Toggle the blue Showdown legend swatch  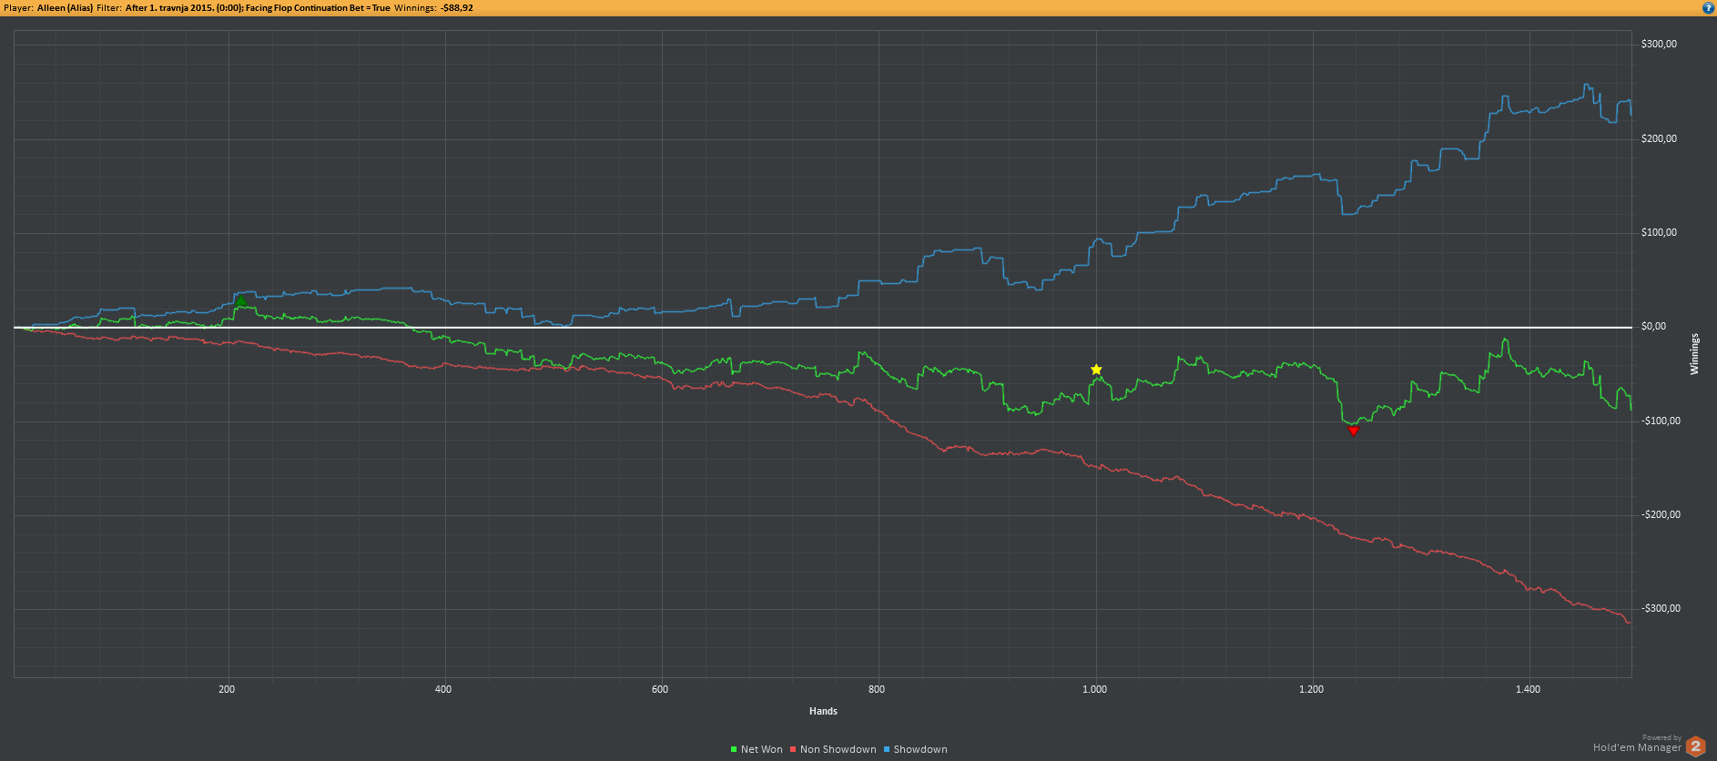pyautogui.click(x=887, y=749)
